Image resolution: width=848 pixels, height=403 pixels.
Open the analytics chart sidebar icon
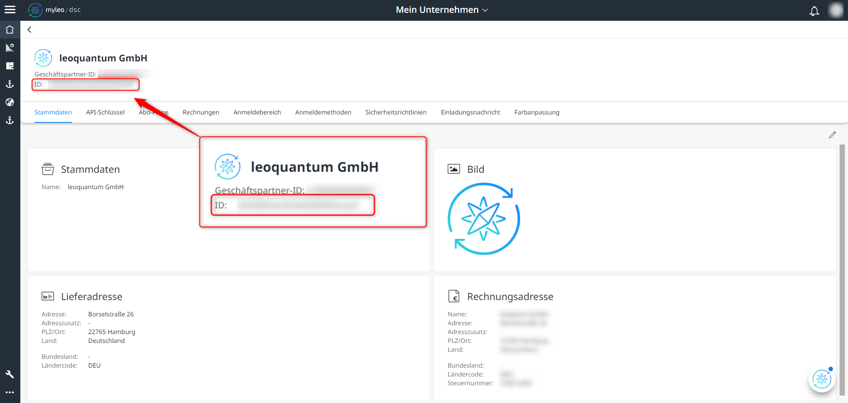click(10, 48)
